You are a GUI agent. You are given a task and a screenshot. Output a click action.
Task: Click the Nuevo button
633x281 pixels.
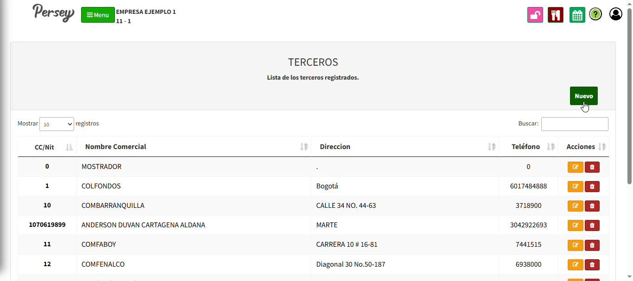click(583, 96)
